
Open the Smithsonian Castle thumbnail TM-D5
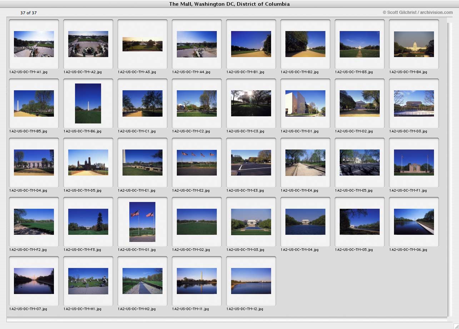88,162
